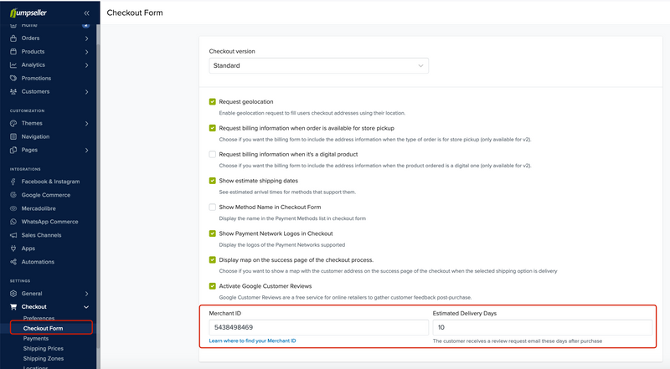This screenshot has width=670, height=369.
Task: Click the Orders bag icon in sidebar
Action: tap(13, 38)
